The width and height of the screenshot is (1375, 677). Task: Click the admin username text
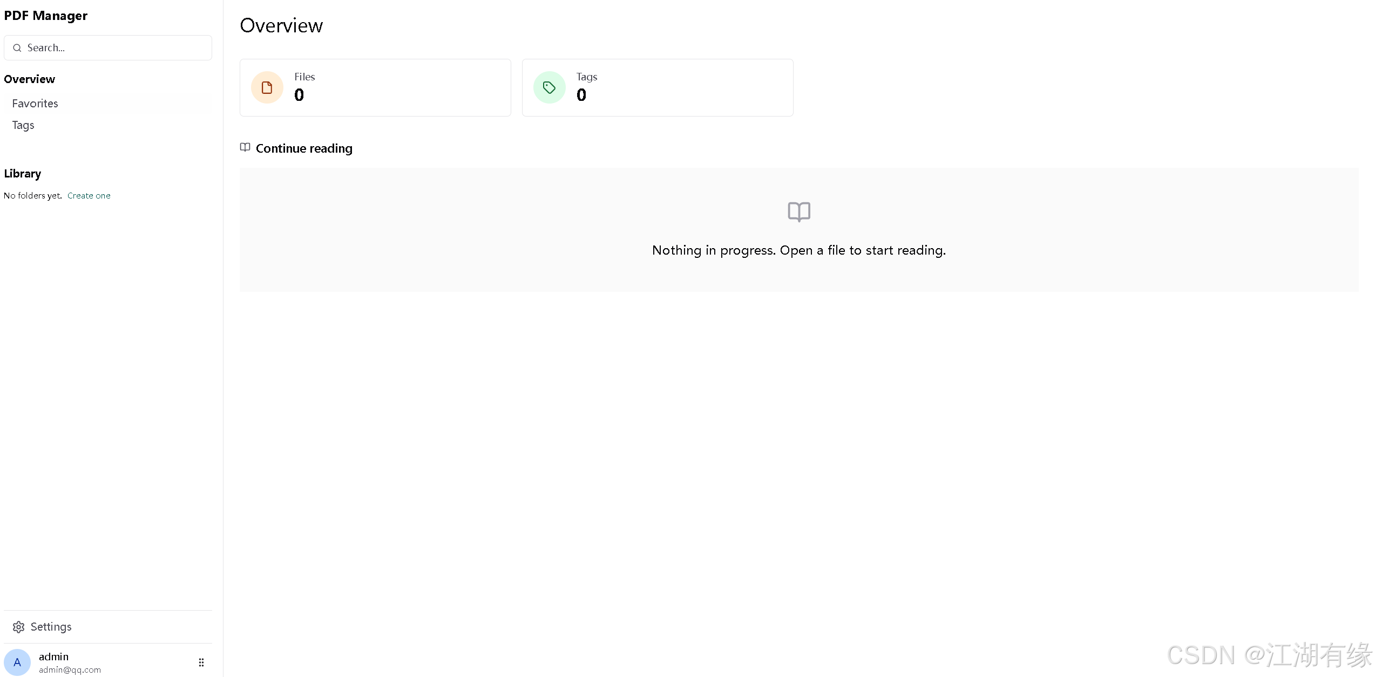(54, 657)
